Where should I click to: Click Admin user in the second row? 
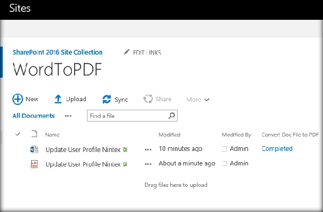[x=239, y=163]
